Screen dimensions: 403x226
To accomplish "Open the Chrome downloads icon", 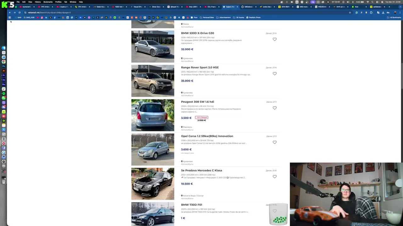I will pos(383,13).
